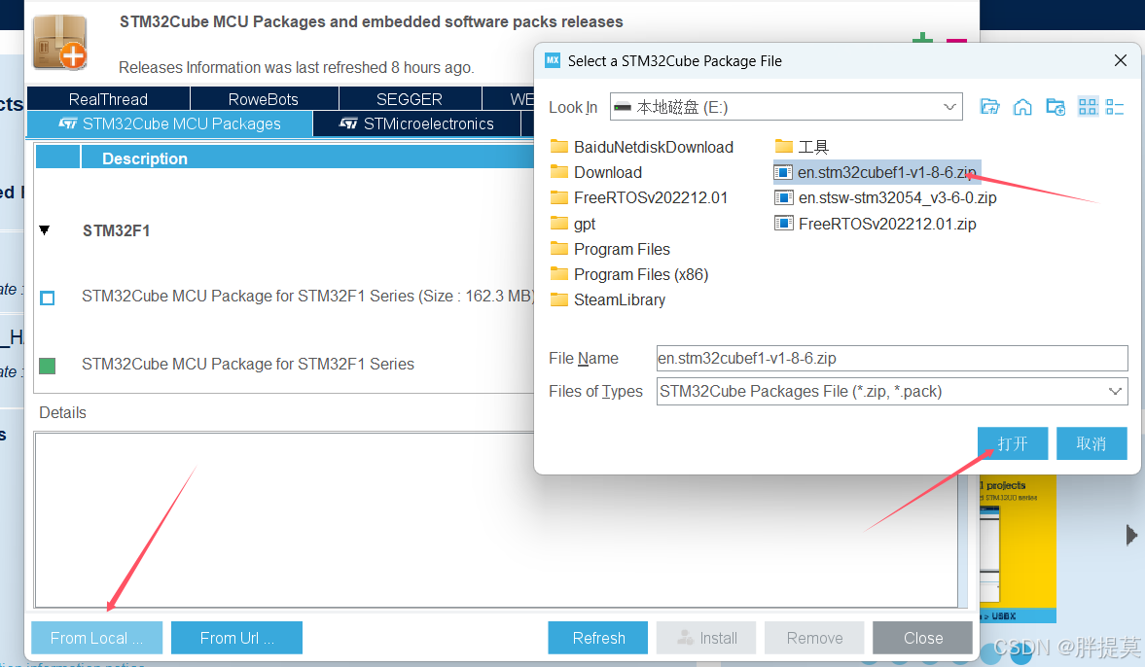This screenshot has height=667, width=1145.
Task: Click the next arrow beside the yellow banner
Action: click(x=1131, y=535)
